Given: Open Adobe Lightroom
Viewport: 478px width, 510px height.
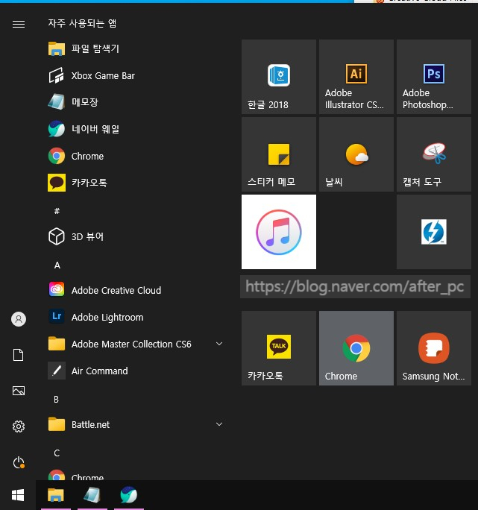Looking at the screenshot, I should click(x=135, y=317).
